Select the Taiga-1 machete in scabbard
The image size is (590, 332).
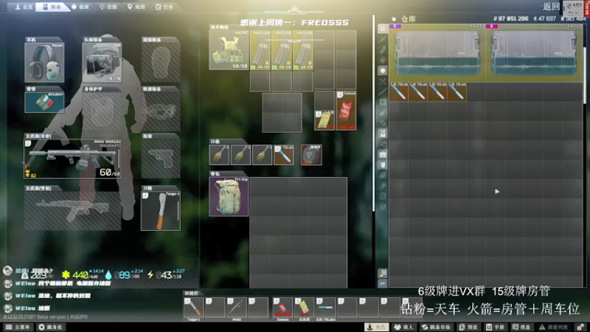pos(161,211)
